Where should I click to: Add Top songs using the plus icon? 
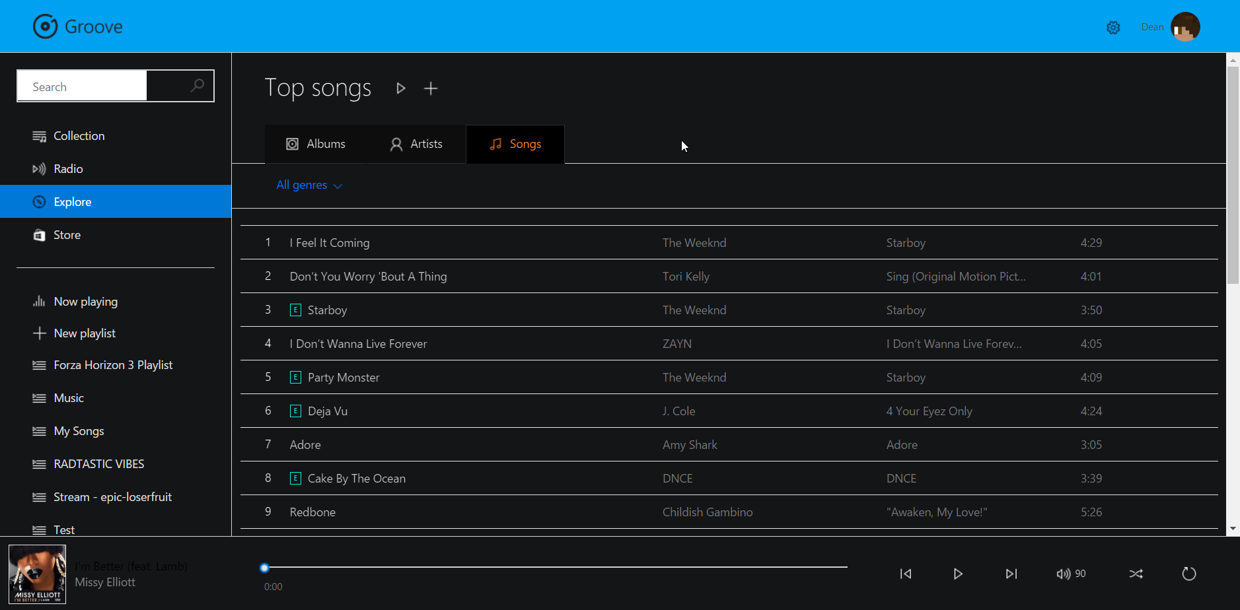[431, 88]
